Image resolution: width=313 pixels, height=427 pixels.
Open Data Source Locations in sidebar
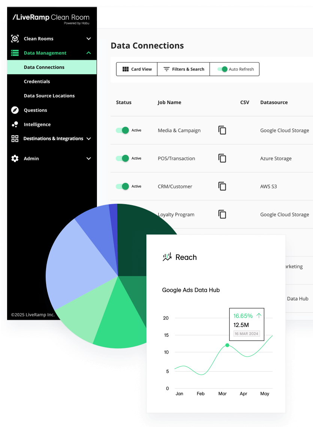pyautogui.click(x=49, y=96)
